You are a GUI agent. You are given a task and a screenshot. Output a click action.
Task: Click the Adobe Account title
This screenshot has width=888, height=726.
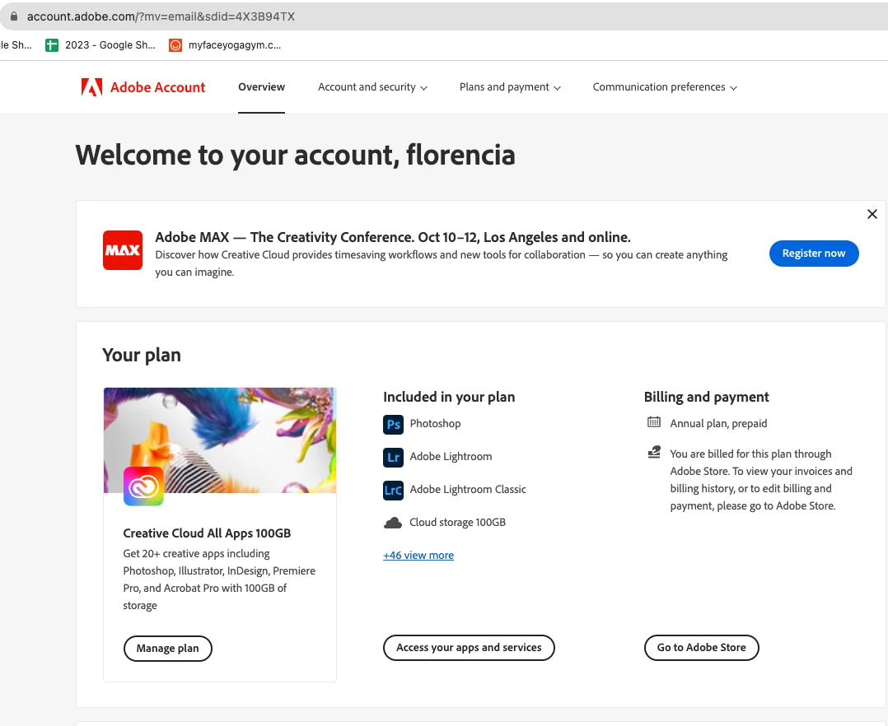pos(157,87)
